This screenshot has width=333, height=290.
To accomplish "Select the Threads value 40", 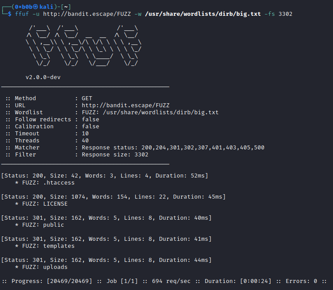I will (x=85, y=141).
